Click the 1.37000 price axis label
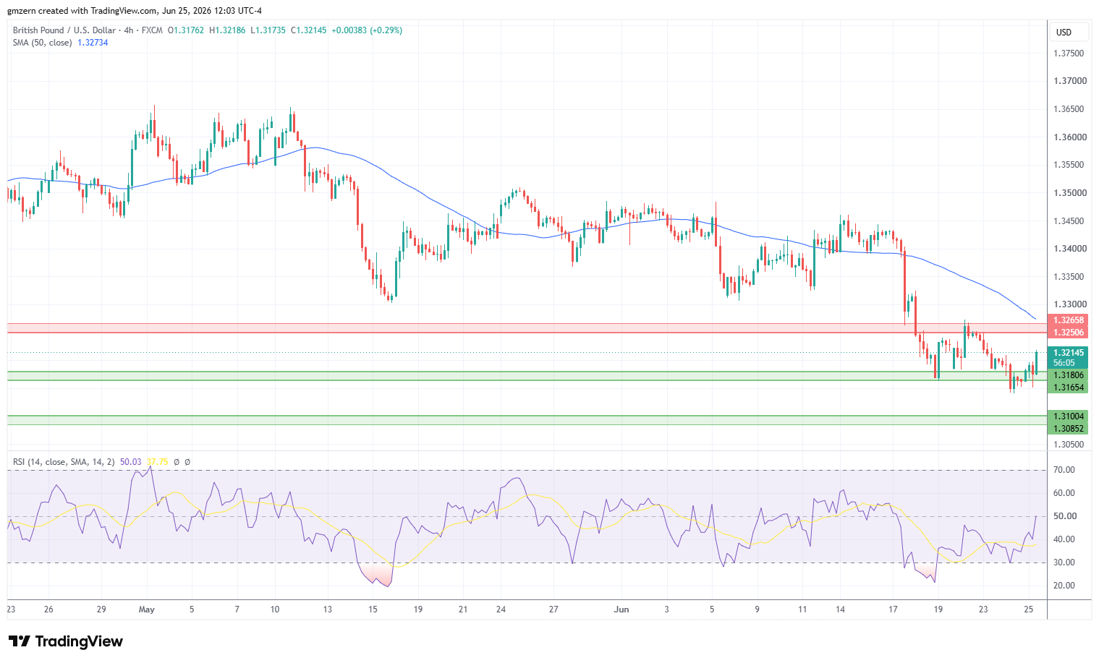Image resolution: width=1099 pixels, height=663 pixels. pos(1069,81)
